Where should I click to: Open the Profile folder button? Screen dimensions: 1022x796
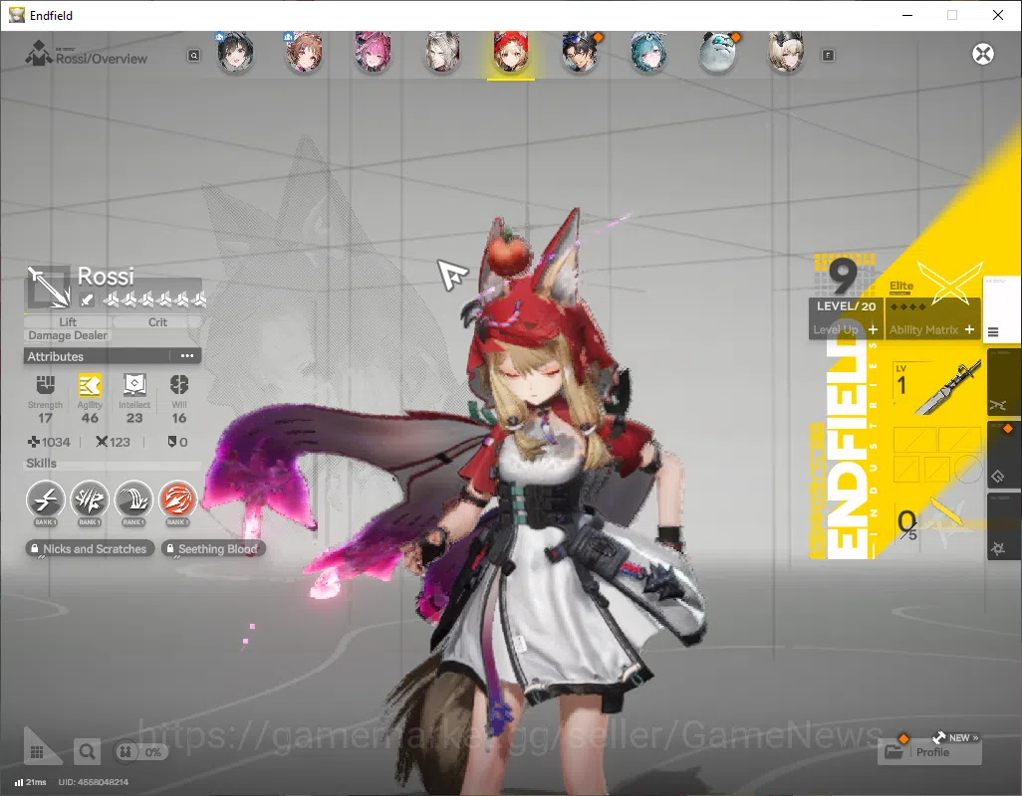point(929,752)
